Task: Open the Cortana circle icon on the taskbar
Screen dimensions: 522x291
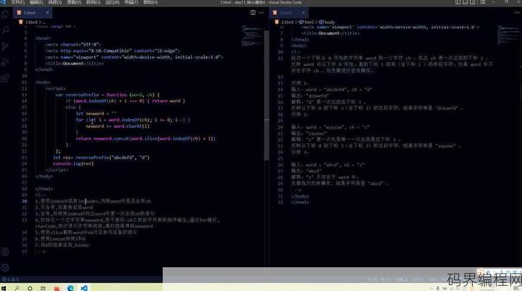Action: tap(30, 288)
